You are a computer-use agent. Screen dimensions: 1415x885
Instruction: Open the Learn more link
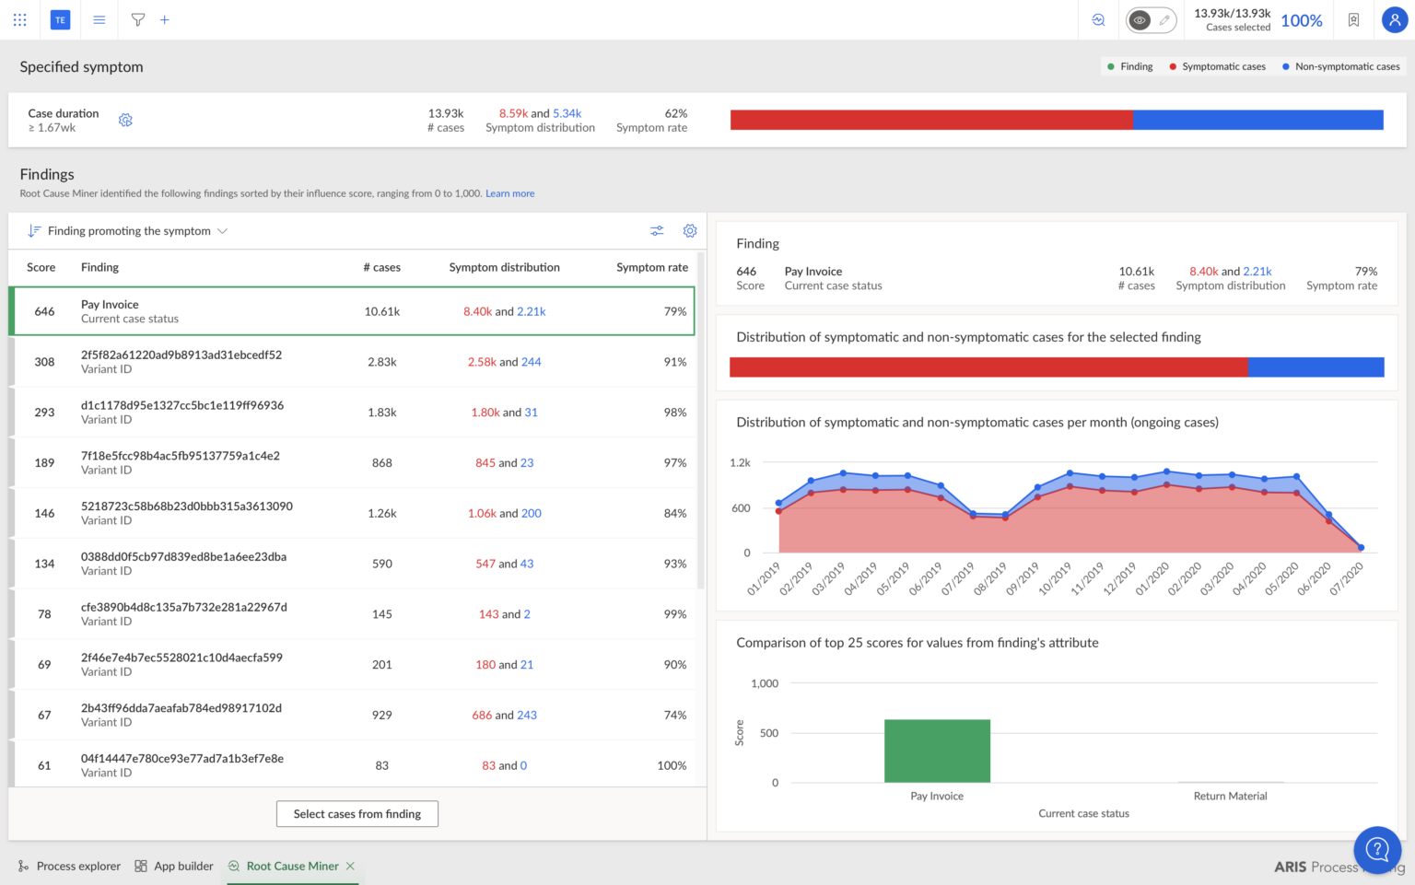click(509, 193)
